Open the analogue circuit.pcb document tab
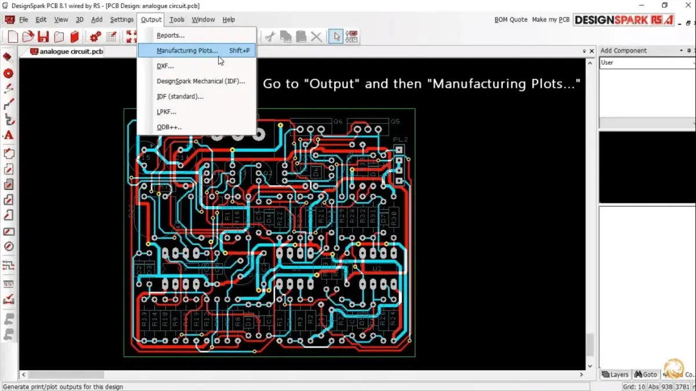This screenshot has height=391, width=696. click(67, 52)
